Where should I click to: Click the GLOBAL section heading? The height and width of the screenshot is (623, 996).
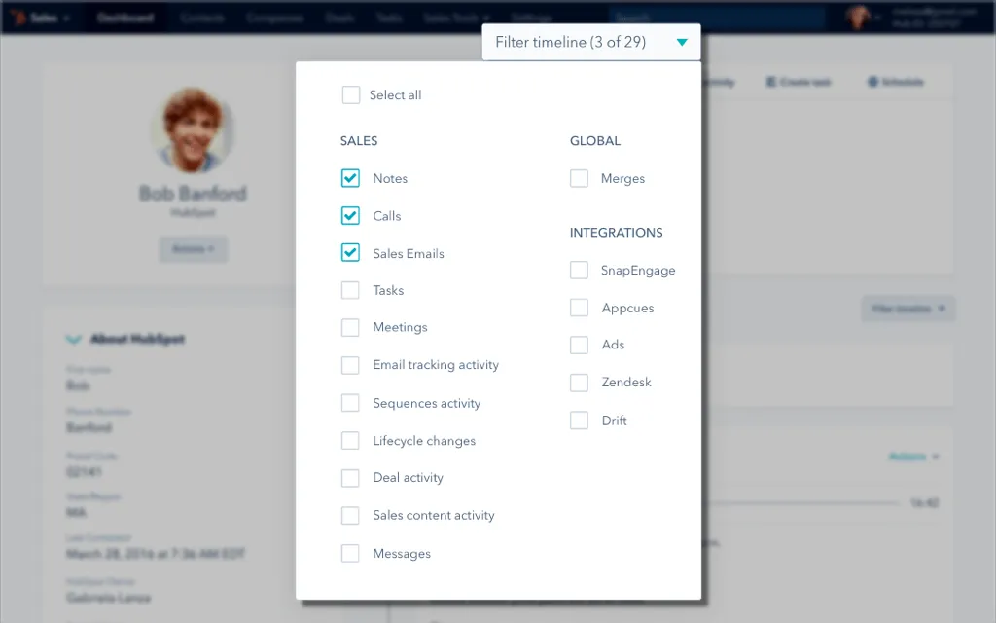(x=595, y=141)
